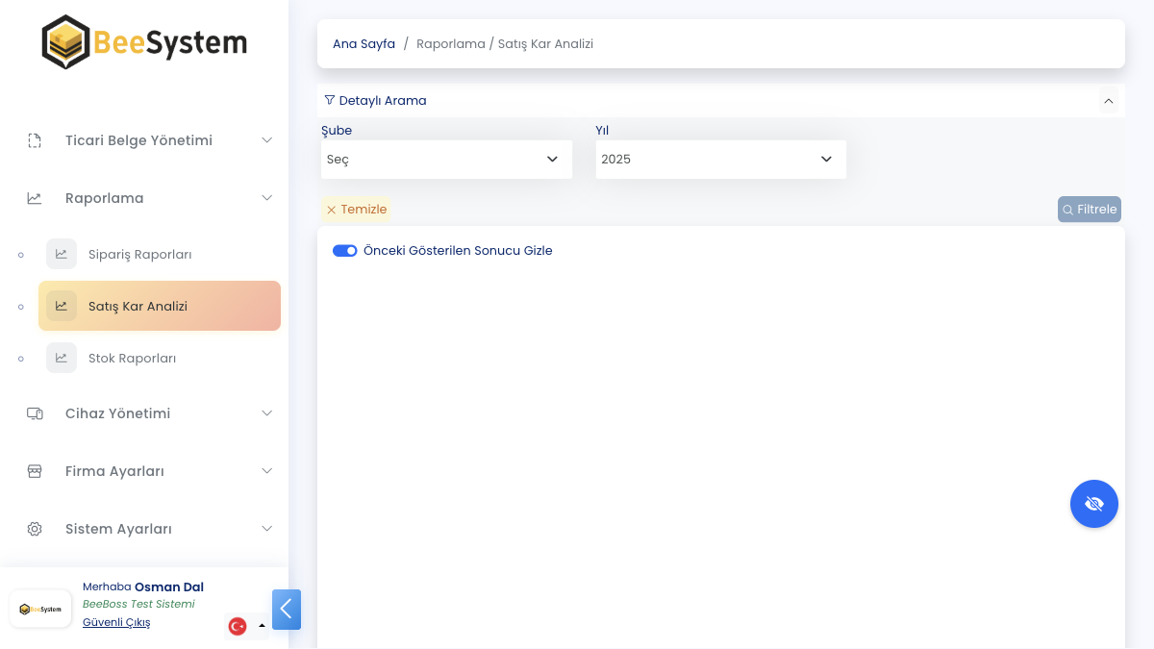Click the Raporlama chart icon
1154x649 pixels.
35,198
